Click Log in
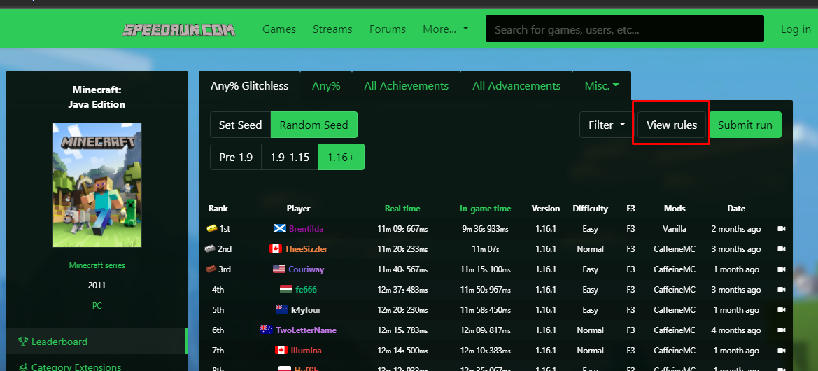The height and width of the screenshot is (371, 818). point(796,29)
